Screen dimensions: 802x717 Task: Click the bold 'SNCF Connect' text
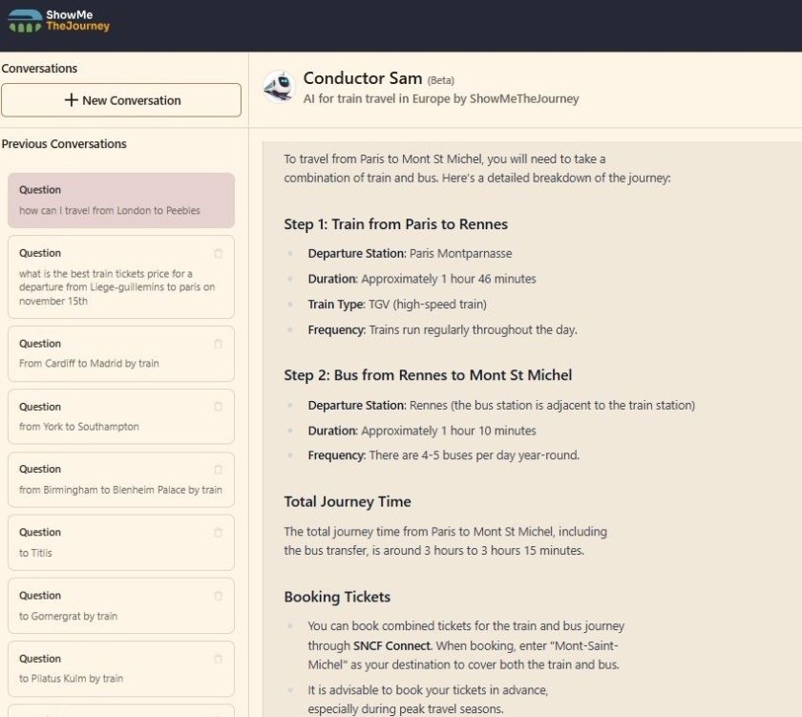pyautogui.click(x=392, y=646)
